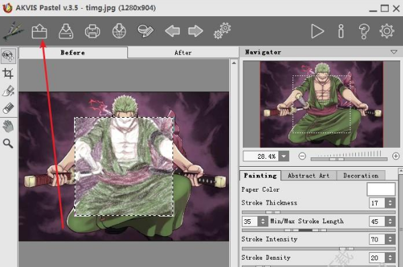This screenshot has height=267, width=403.
Task: Open the Abstract Art tab
Action: 309,176
